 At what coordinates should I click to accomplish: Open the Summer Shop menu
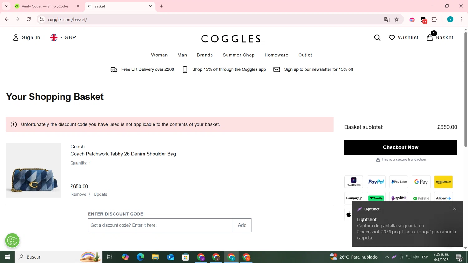239,55
